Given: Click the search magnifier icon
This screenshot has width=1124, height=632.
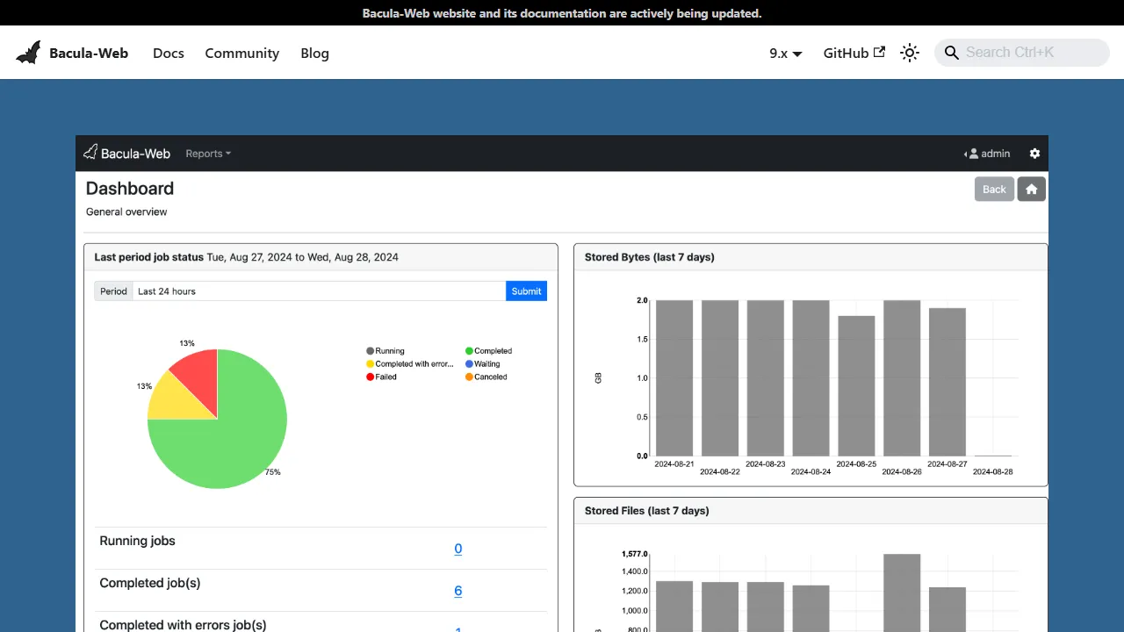Looking at the screenshot, I should click(x=951, y=53).
